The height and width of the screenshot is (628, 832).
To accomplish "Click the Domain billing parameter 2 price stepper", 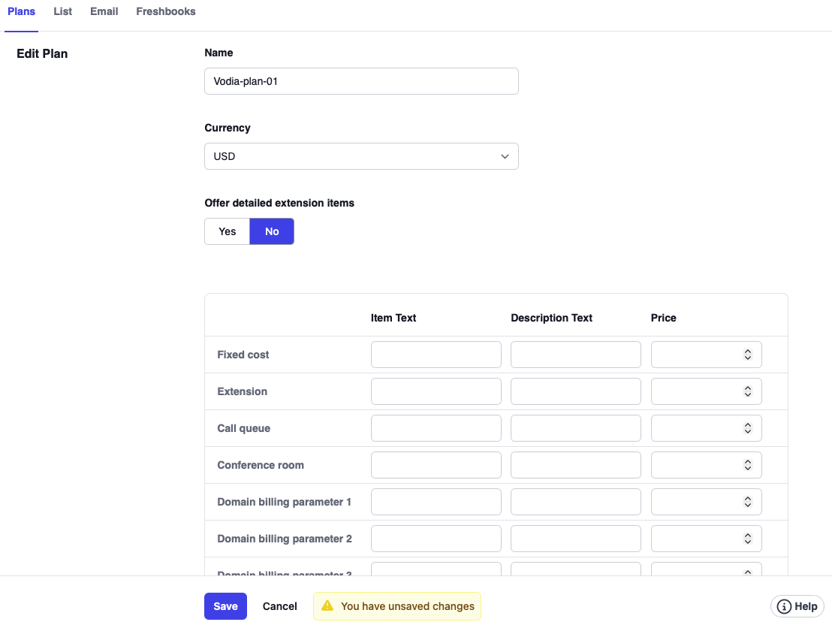I will click(x=747, y=538).
